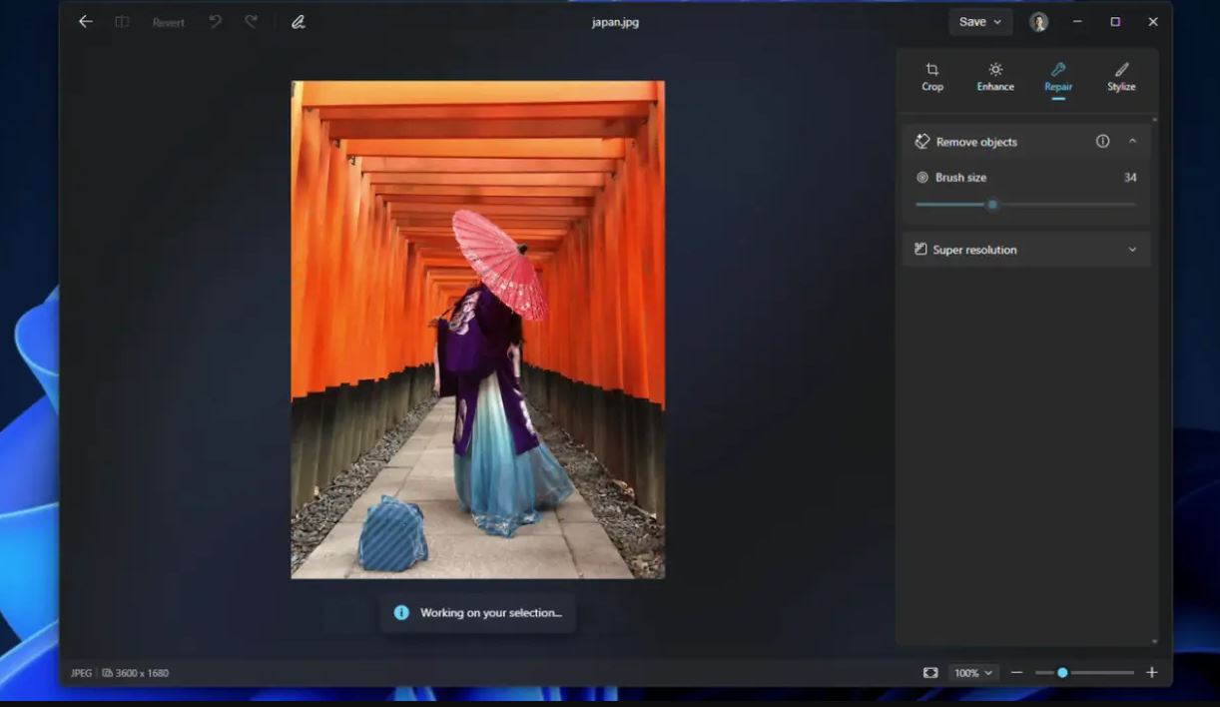This screenshot has width=1220, height=707.
Task: Click the Remove objects eraser icon
Action: 922,142
